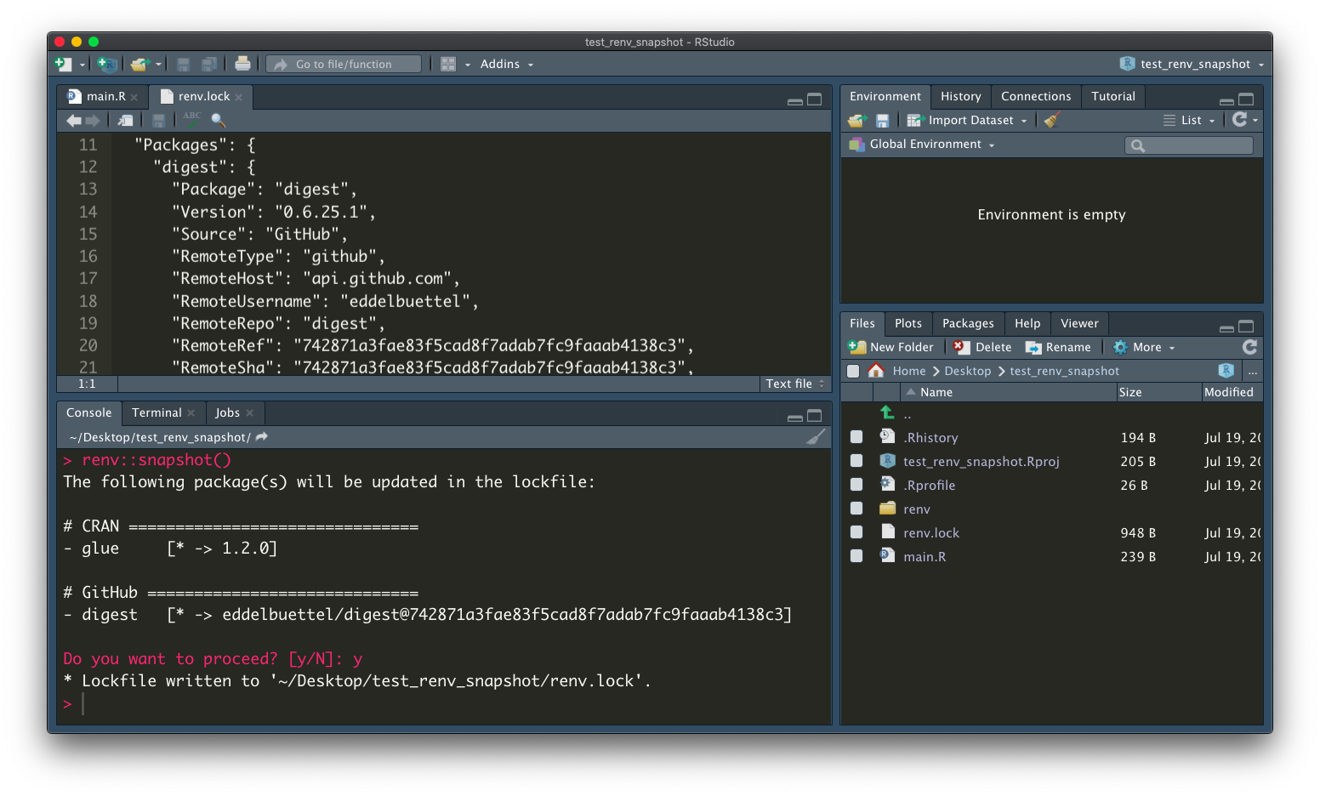Click the Save all documents icon
Image resolution: width=1320 pixels, height=796 pixels.
(208, 64)
